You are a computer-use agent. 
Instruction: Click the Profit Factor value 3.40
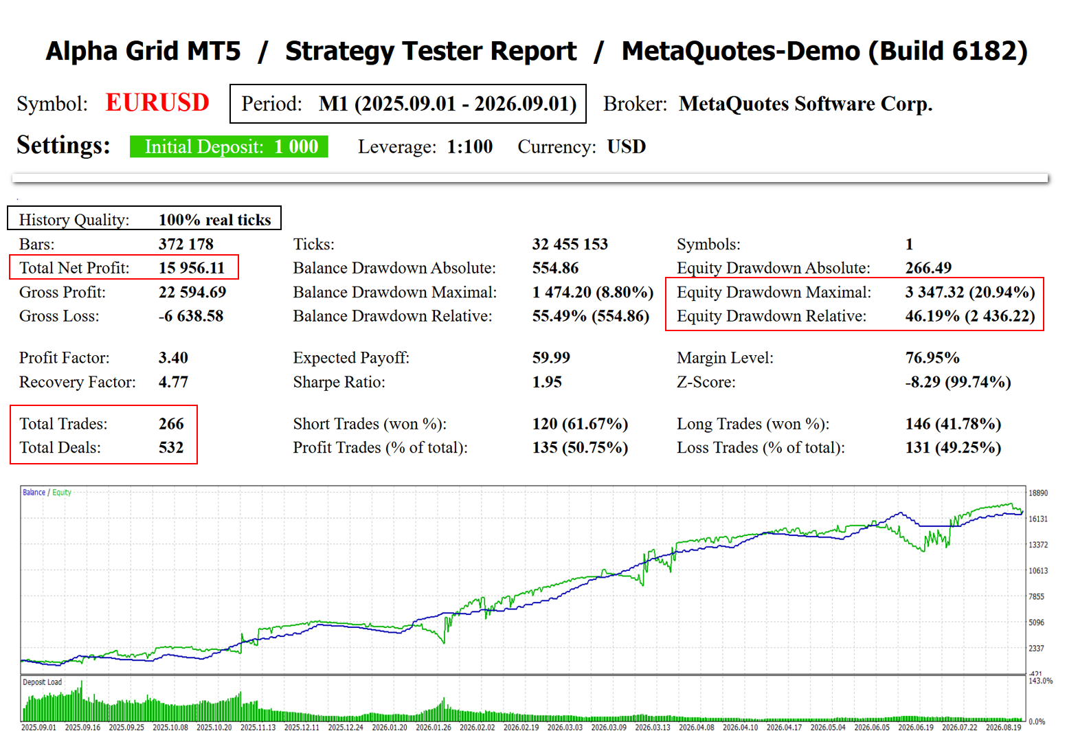tap(173, 358)
